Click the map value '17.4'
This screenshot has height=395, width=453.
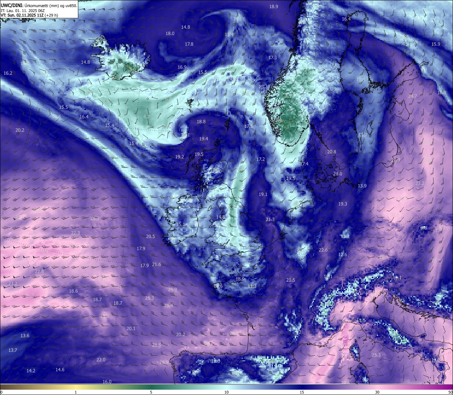[x=304, y=164]
